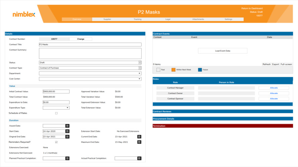Click the orange Within Next Week swatch
Viewport: 298px width, 167px height.
(173, 70)
